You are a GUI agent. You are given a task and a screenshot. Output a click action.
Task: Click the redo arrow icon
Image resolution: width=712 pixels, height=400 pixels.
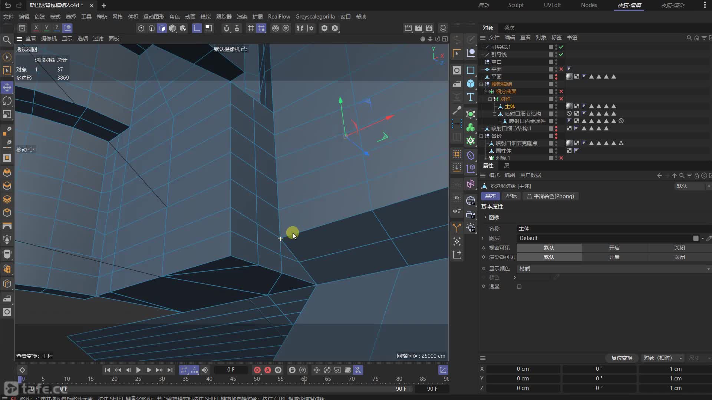(x=19, y=5)
